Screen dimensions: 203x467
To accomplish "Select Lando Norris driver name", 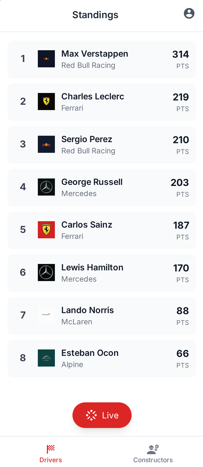I will [x=88, y=310].
